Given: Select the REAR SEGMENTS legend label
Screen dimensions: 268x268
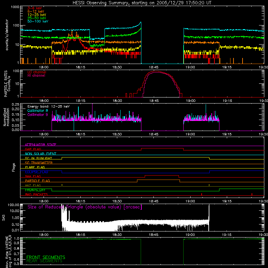Looking at the screenshot, I should [44, 261].
